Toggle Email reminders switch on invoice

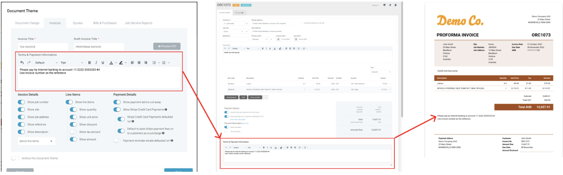[x=226, y=127]
